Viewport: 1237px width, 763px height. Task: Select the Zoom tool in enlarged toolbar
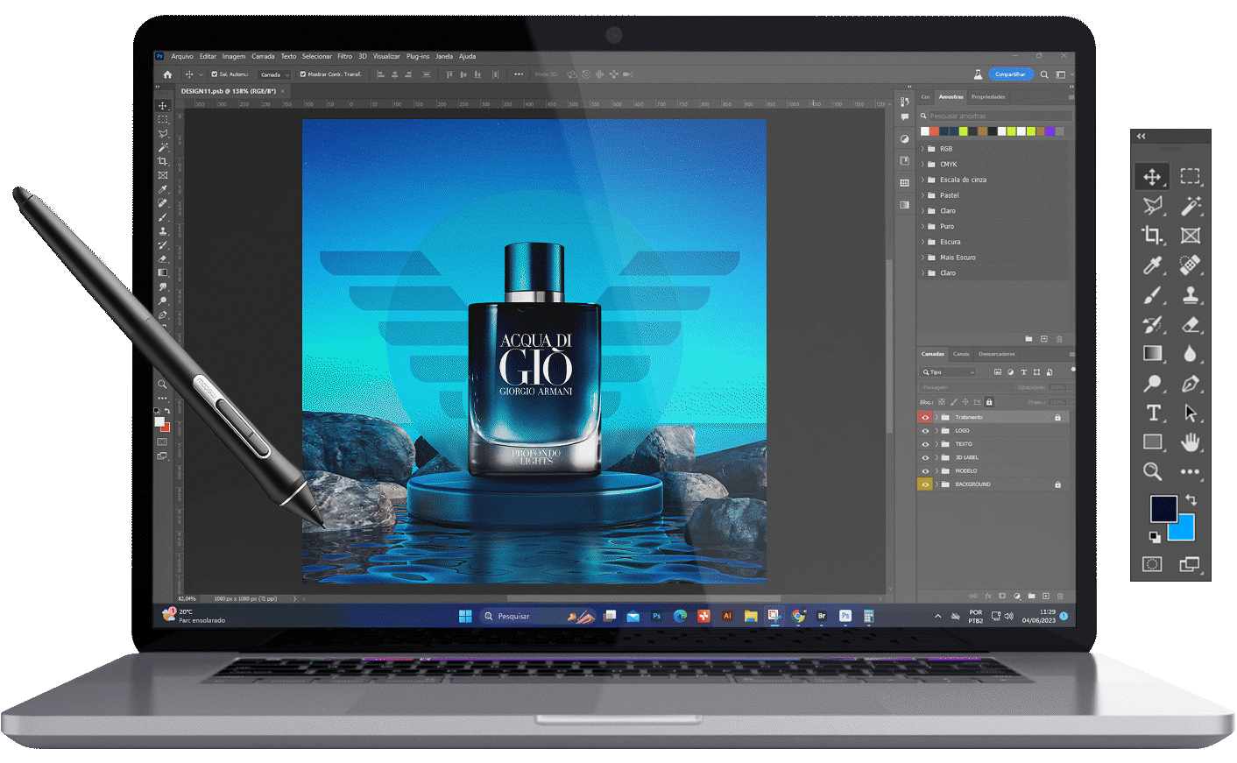(1152, 472)
